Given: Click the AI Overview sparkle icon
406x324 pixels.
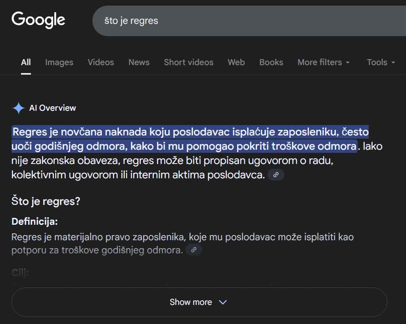Looking at the screenshot, I should coord(18,108).
